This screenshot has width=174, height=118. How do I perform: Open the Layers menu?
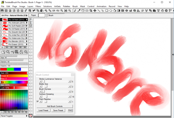click(30, 7)
